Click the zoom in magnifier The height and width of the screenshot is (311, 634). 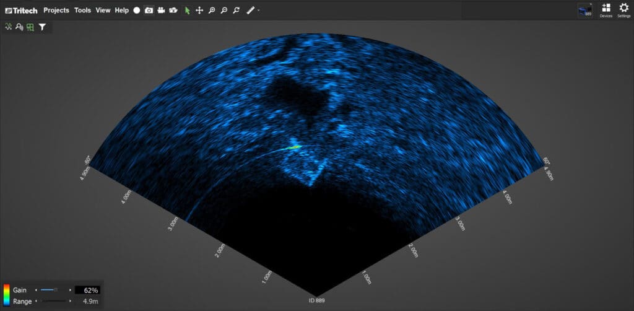coord(212,11)
